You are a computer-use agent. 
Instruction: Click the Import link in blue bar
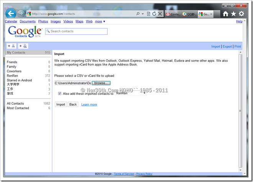pyautogui.click(x=215, y=46)
